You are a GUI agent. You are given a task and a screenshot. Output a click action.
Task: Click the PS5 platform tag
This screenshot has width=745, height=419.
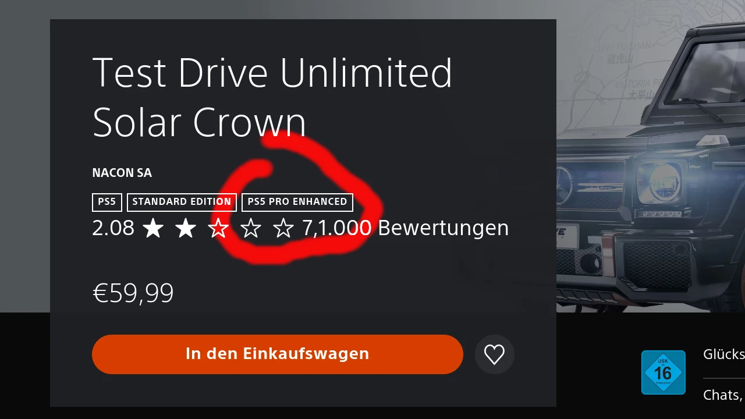pyautogui.click(x=107, y=202)
